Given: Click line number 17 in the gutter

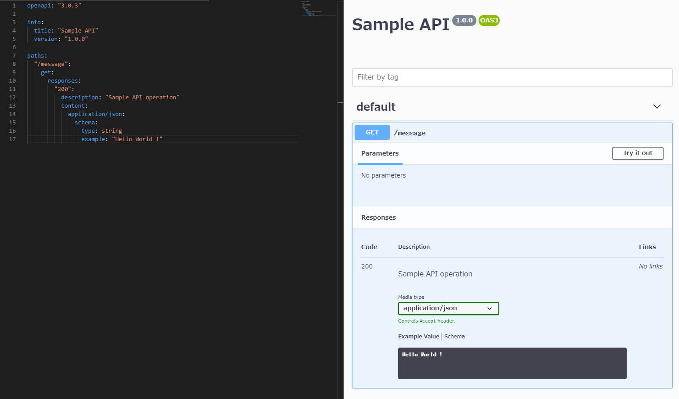Looking at the screenshot, I should [12, 139].
